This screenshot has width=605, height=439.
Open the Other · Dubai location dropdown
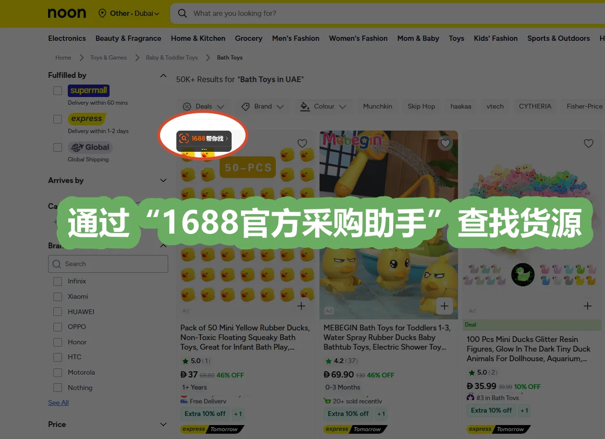point(129,13)
